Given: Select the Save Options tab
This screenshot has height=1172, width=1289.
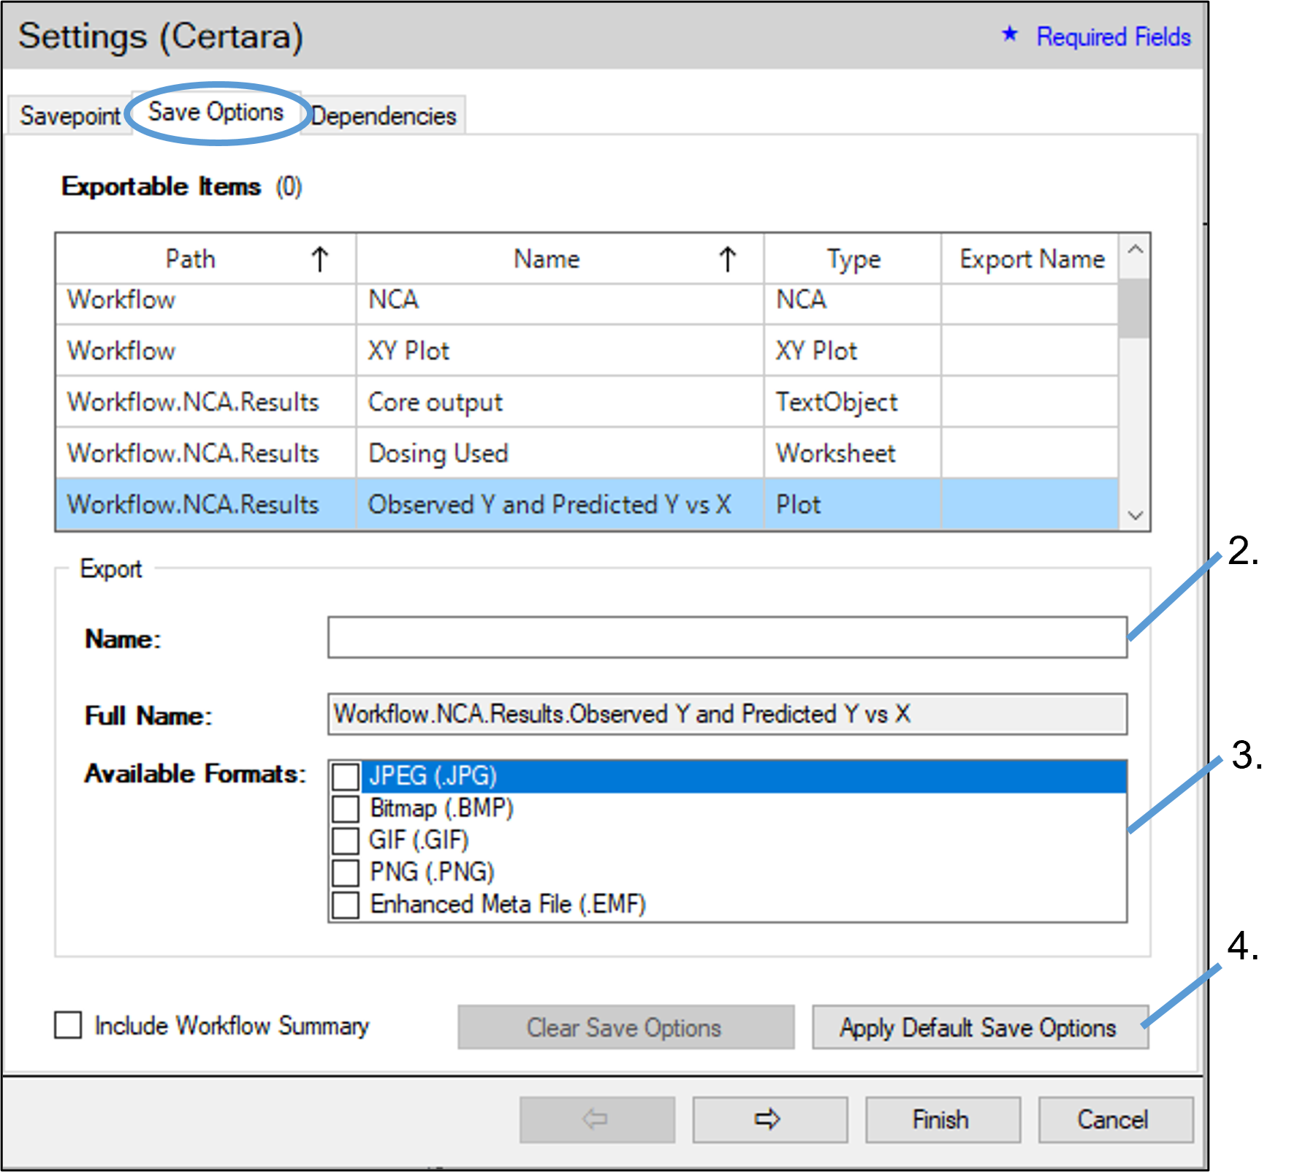Looking at the screenshot, I should [x=216, y=113].
